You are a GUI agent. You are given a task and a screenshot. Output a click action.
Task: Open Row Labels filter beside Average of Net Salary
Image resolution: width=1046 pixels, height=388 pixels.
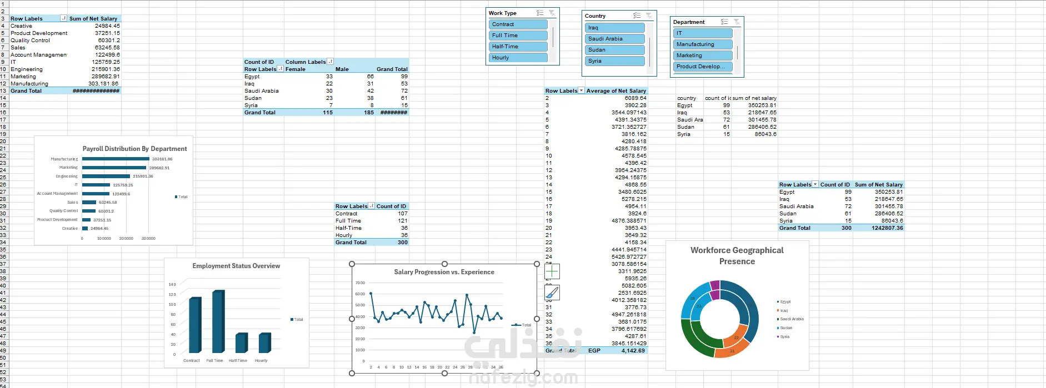pyautogui.click(x=582, y=90)
